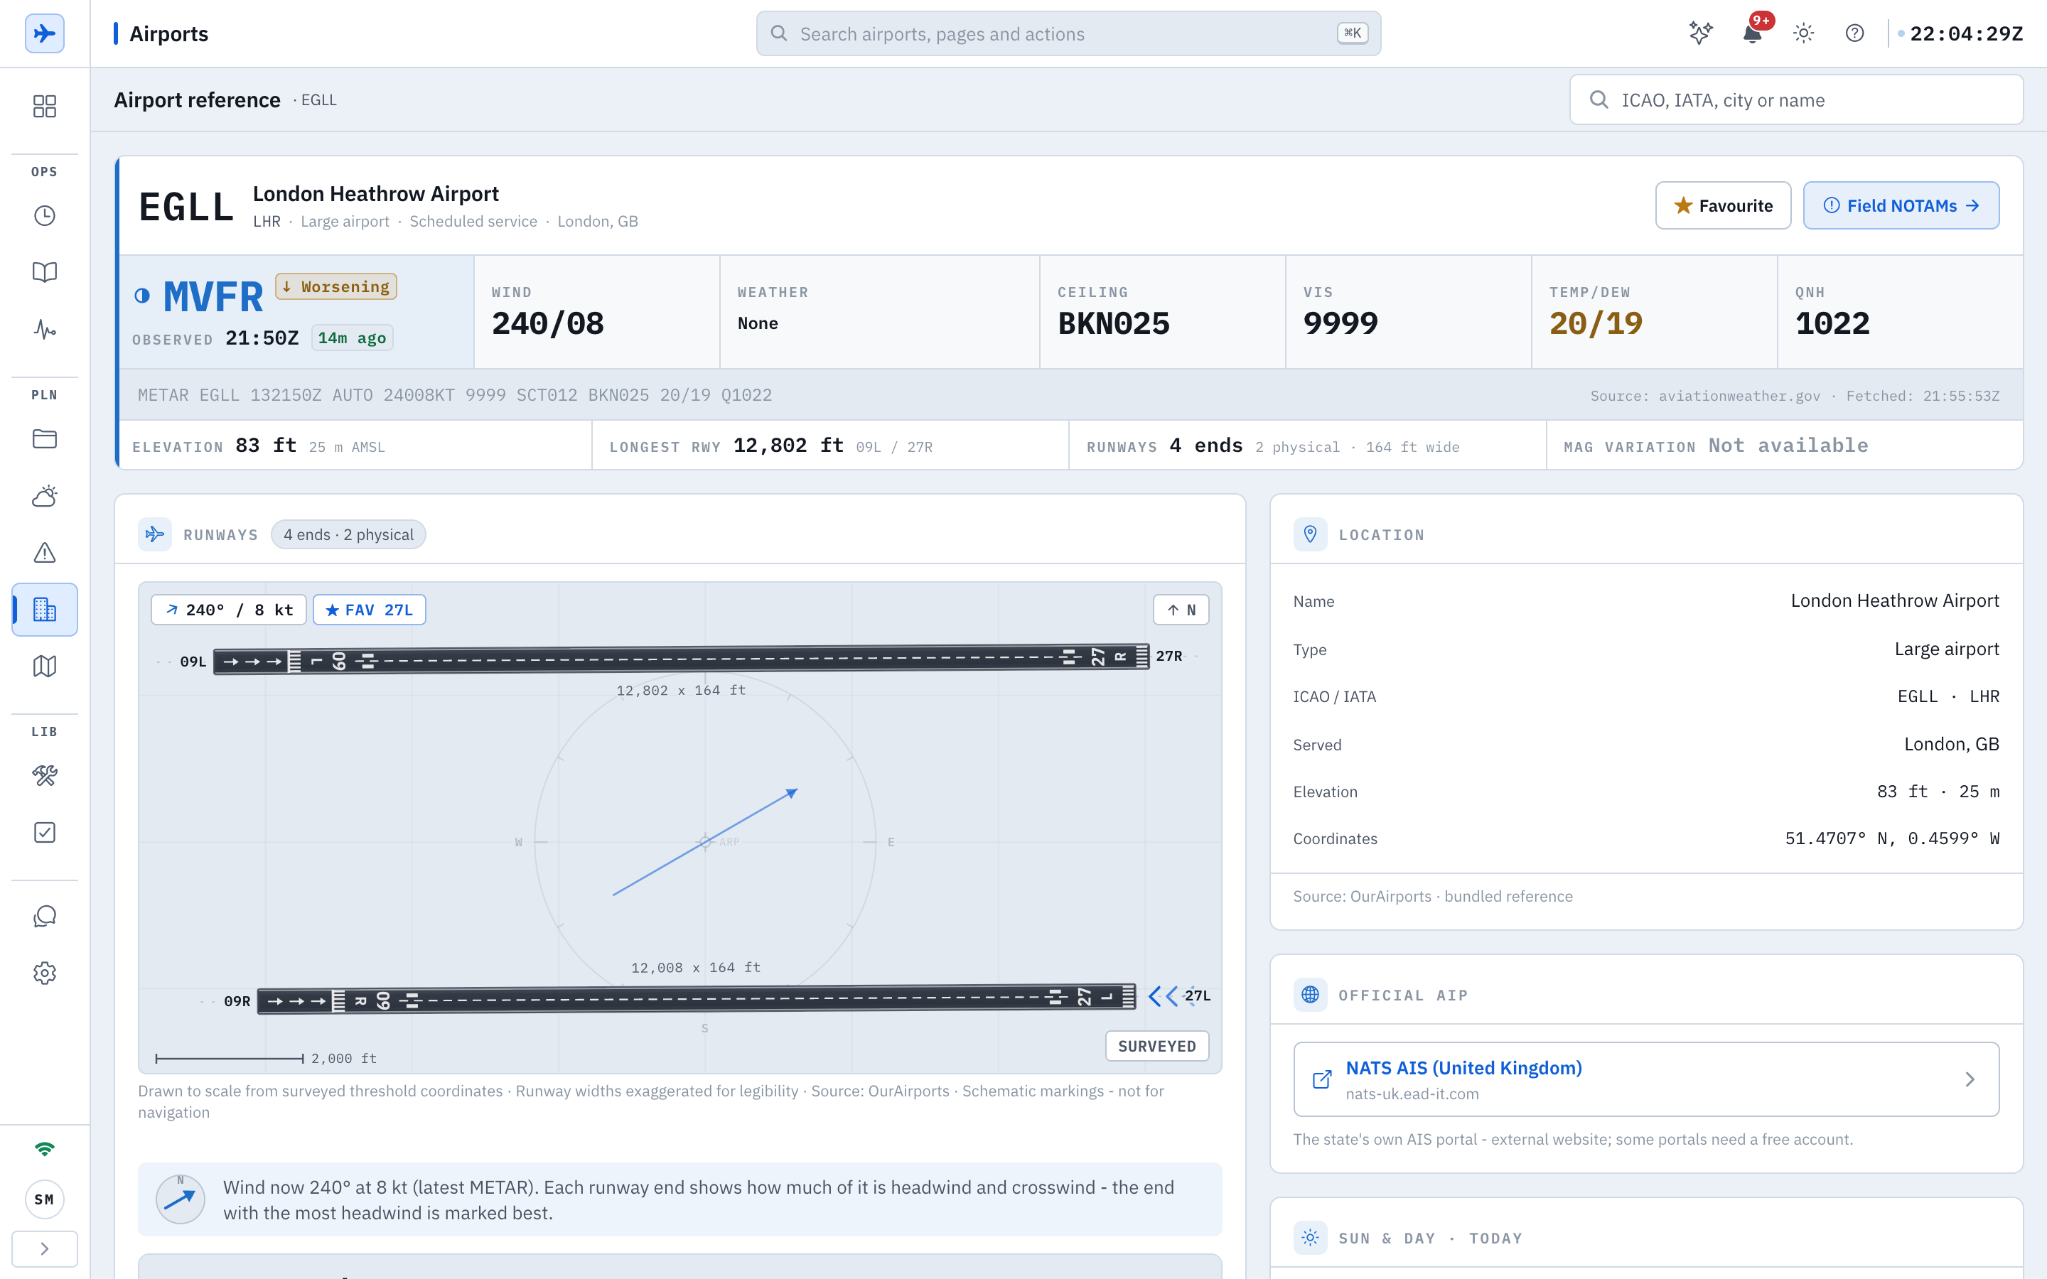Click the MVFR flight category half-circle icon

pos(142,295)
